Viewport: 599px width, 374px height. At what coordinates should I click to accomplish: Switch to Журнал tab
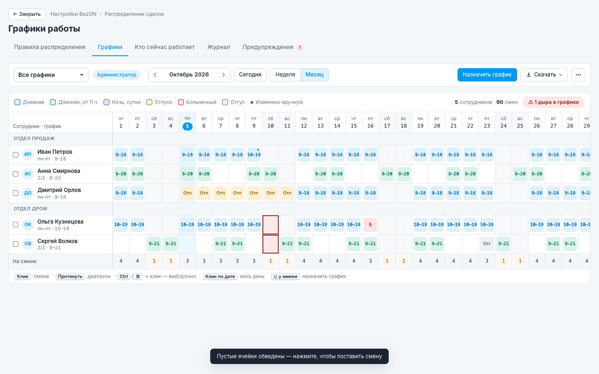[x=219, y=47]
